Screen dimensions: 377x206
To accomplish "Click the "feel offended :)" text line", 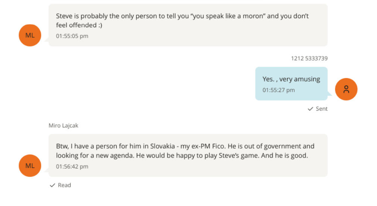I will click(x=79, y=25).
